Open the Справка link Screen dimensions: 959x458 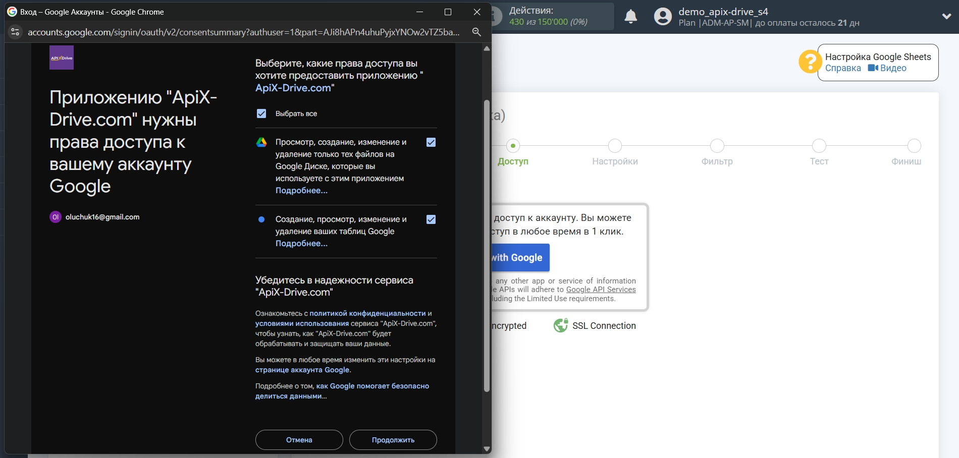click(842, 68)
